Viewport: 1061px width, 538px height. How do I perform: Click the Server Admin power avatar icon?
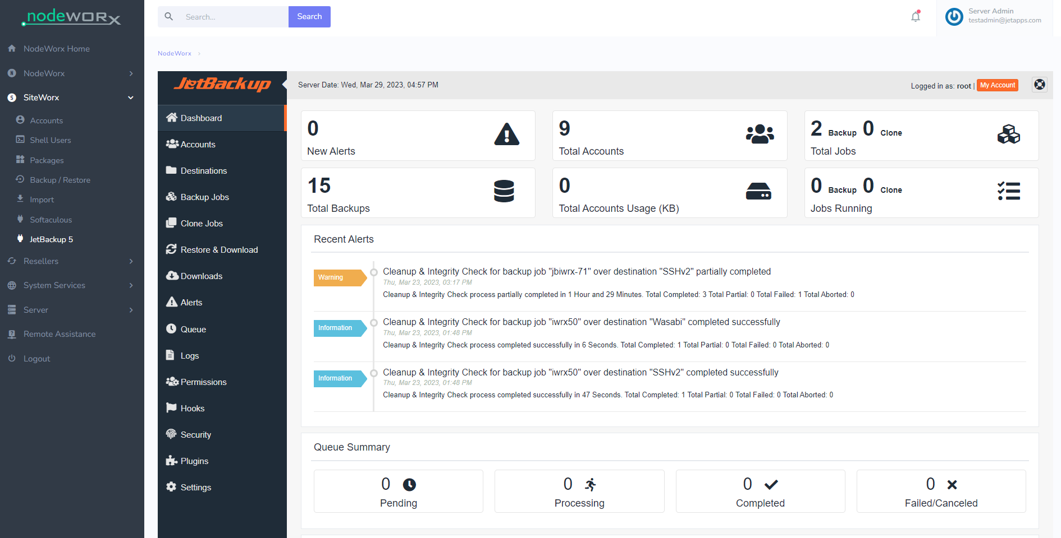coord(954,16)
